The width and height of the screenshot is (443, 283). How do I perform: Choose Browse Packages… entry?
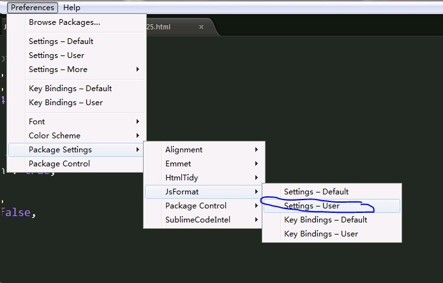click(x=77, y=22)
